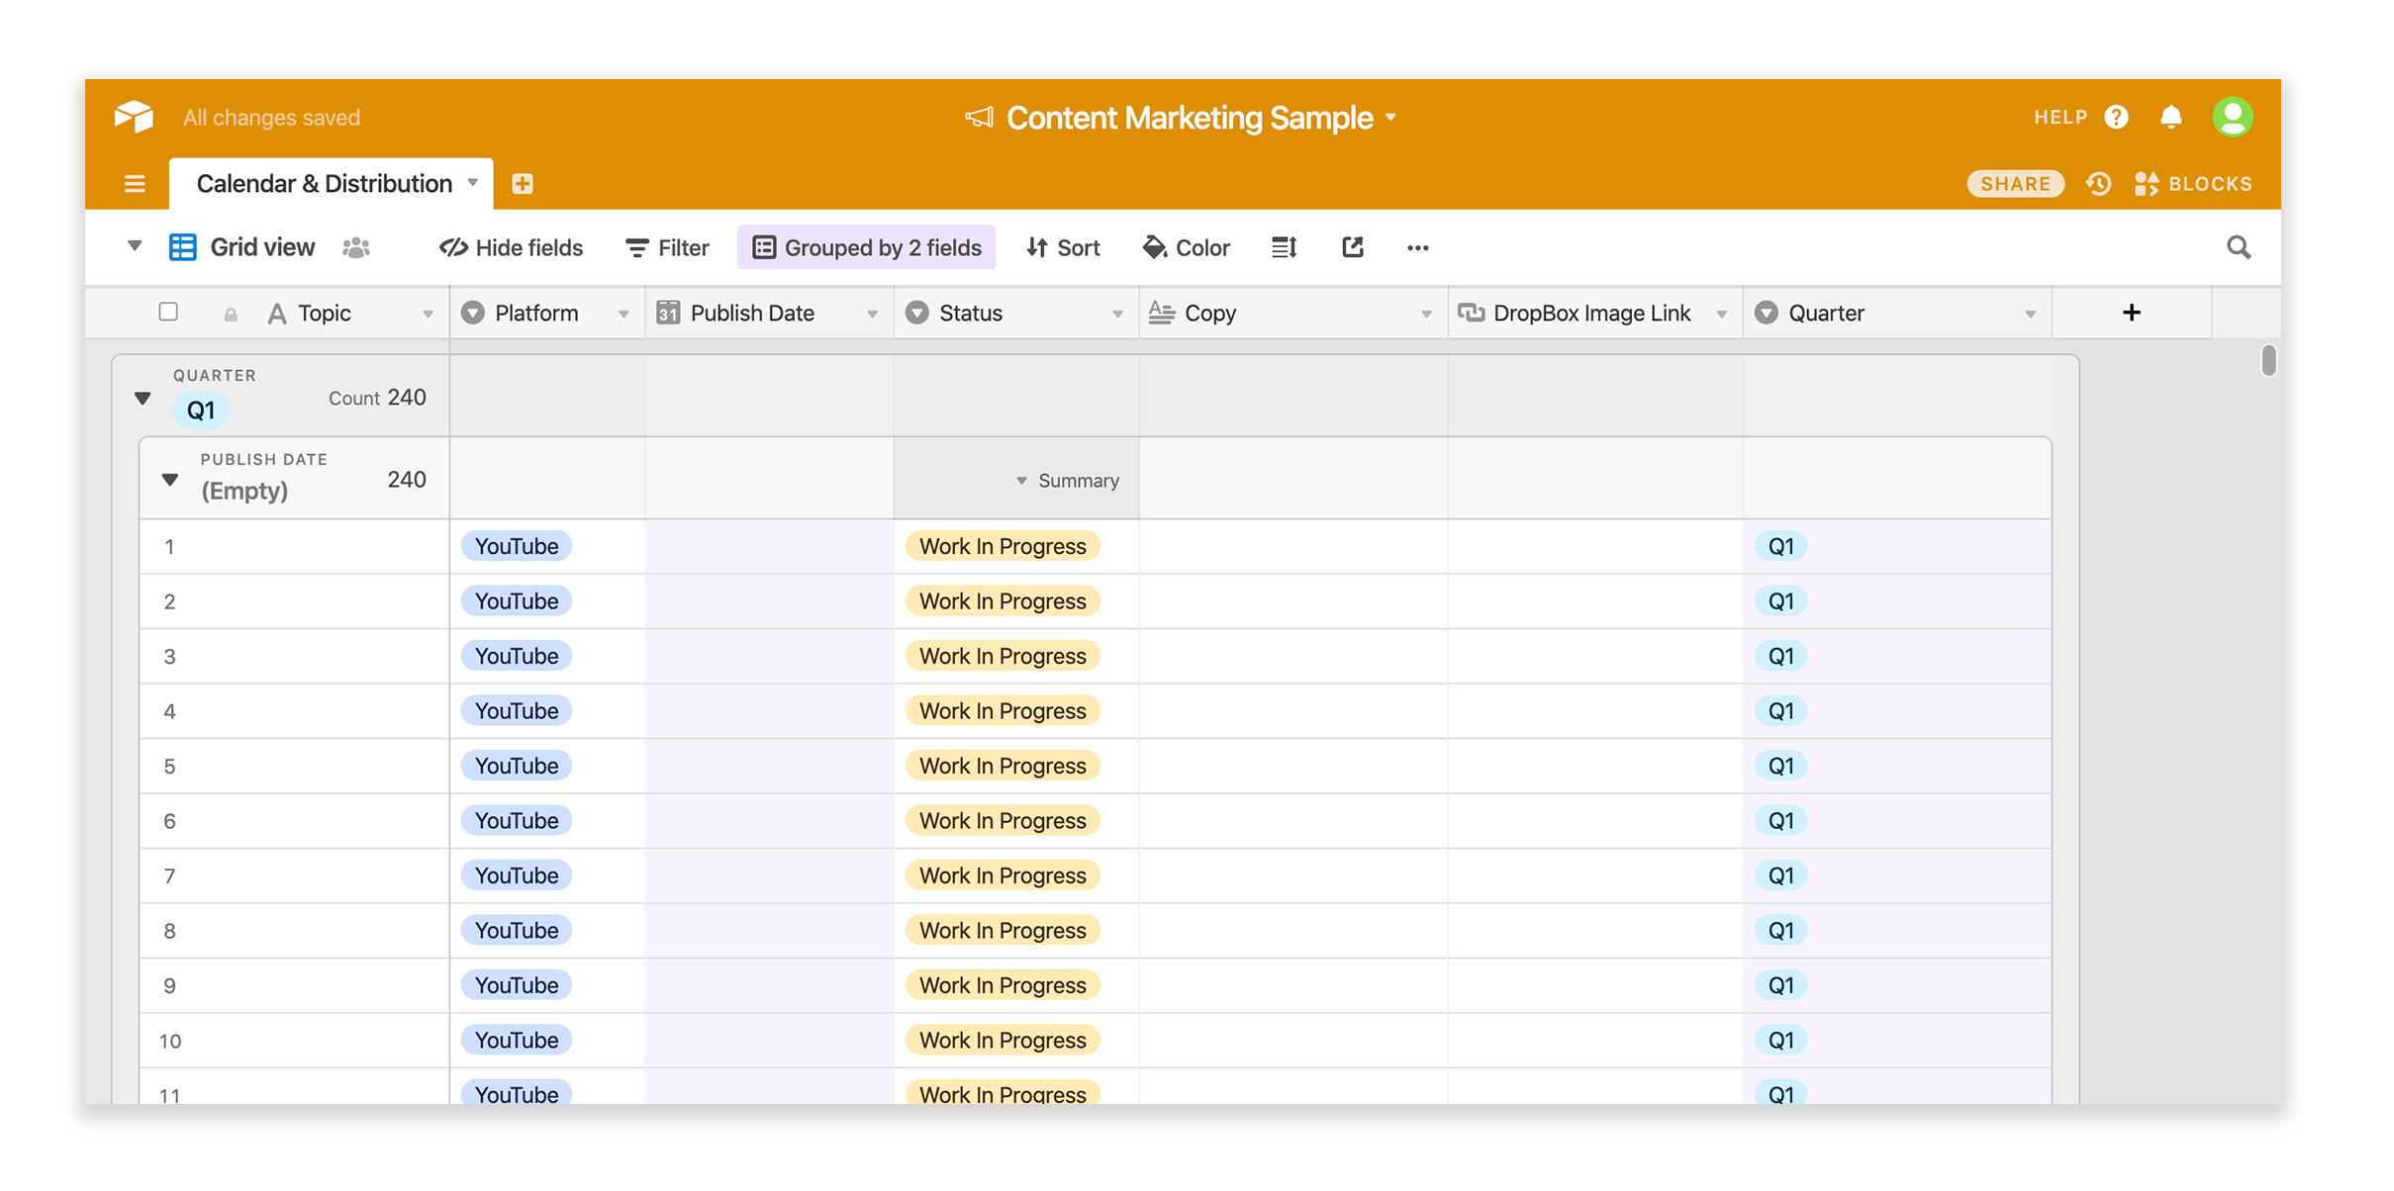Viewport: 2394px width, 1191px height.
Task: Open the Topic field dropdown
Action: tap(428, 315)
